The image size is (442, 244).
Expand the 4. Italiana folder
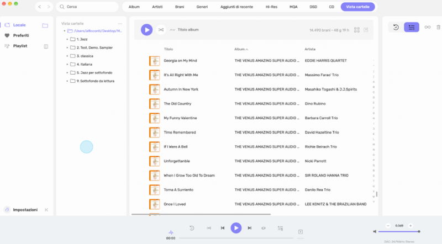[67, 64]
